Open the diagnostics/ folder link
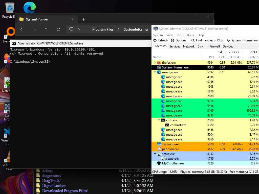259x194 pixels. click(52, 176)
